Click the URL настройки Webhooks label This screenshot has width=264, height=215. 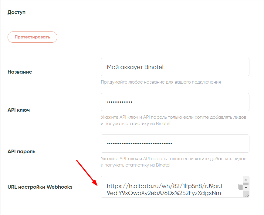click(x=40, y=187)
